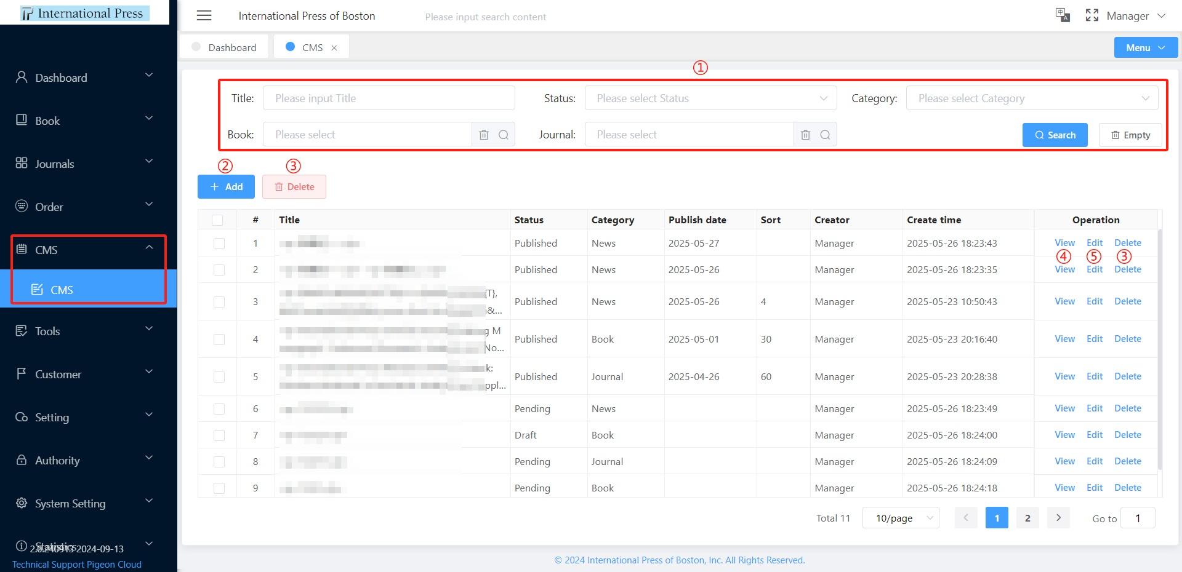Click View link for row 3

point(1064,301)
